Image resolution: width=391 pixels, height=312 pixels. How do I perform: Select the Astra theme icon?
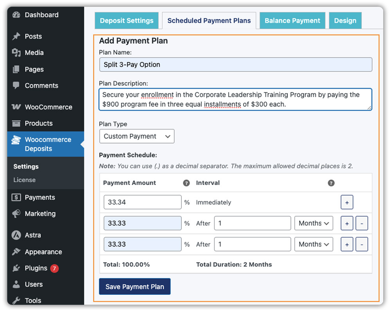(x=16, y=235)
